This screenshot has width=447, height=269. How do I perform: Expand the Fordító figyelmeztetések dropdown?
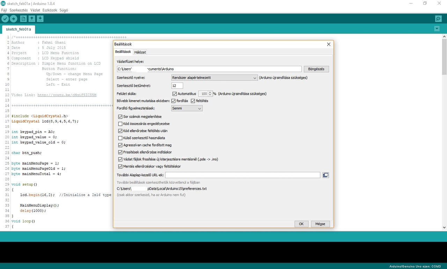point(187,108)
